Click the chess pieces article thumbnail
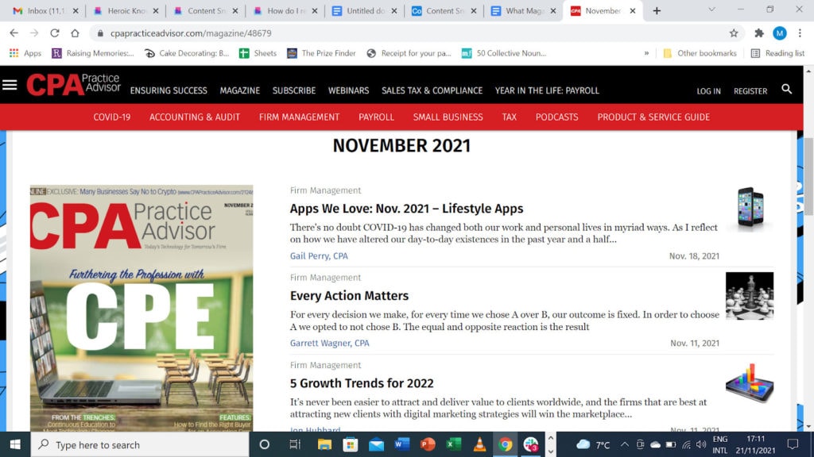 [x=749, y=295]
